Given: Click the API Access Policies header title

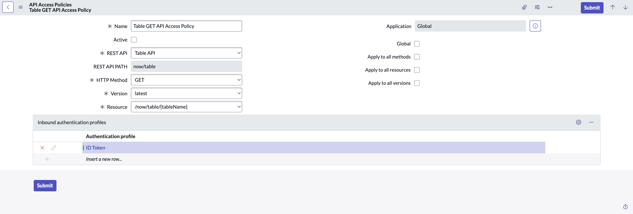Looking at the screenshot, I should (50, 5).
